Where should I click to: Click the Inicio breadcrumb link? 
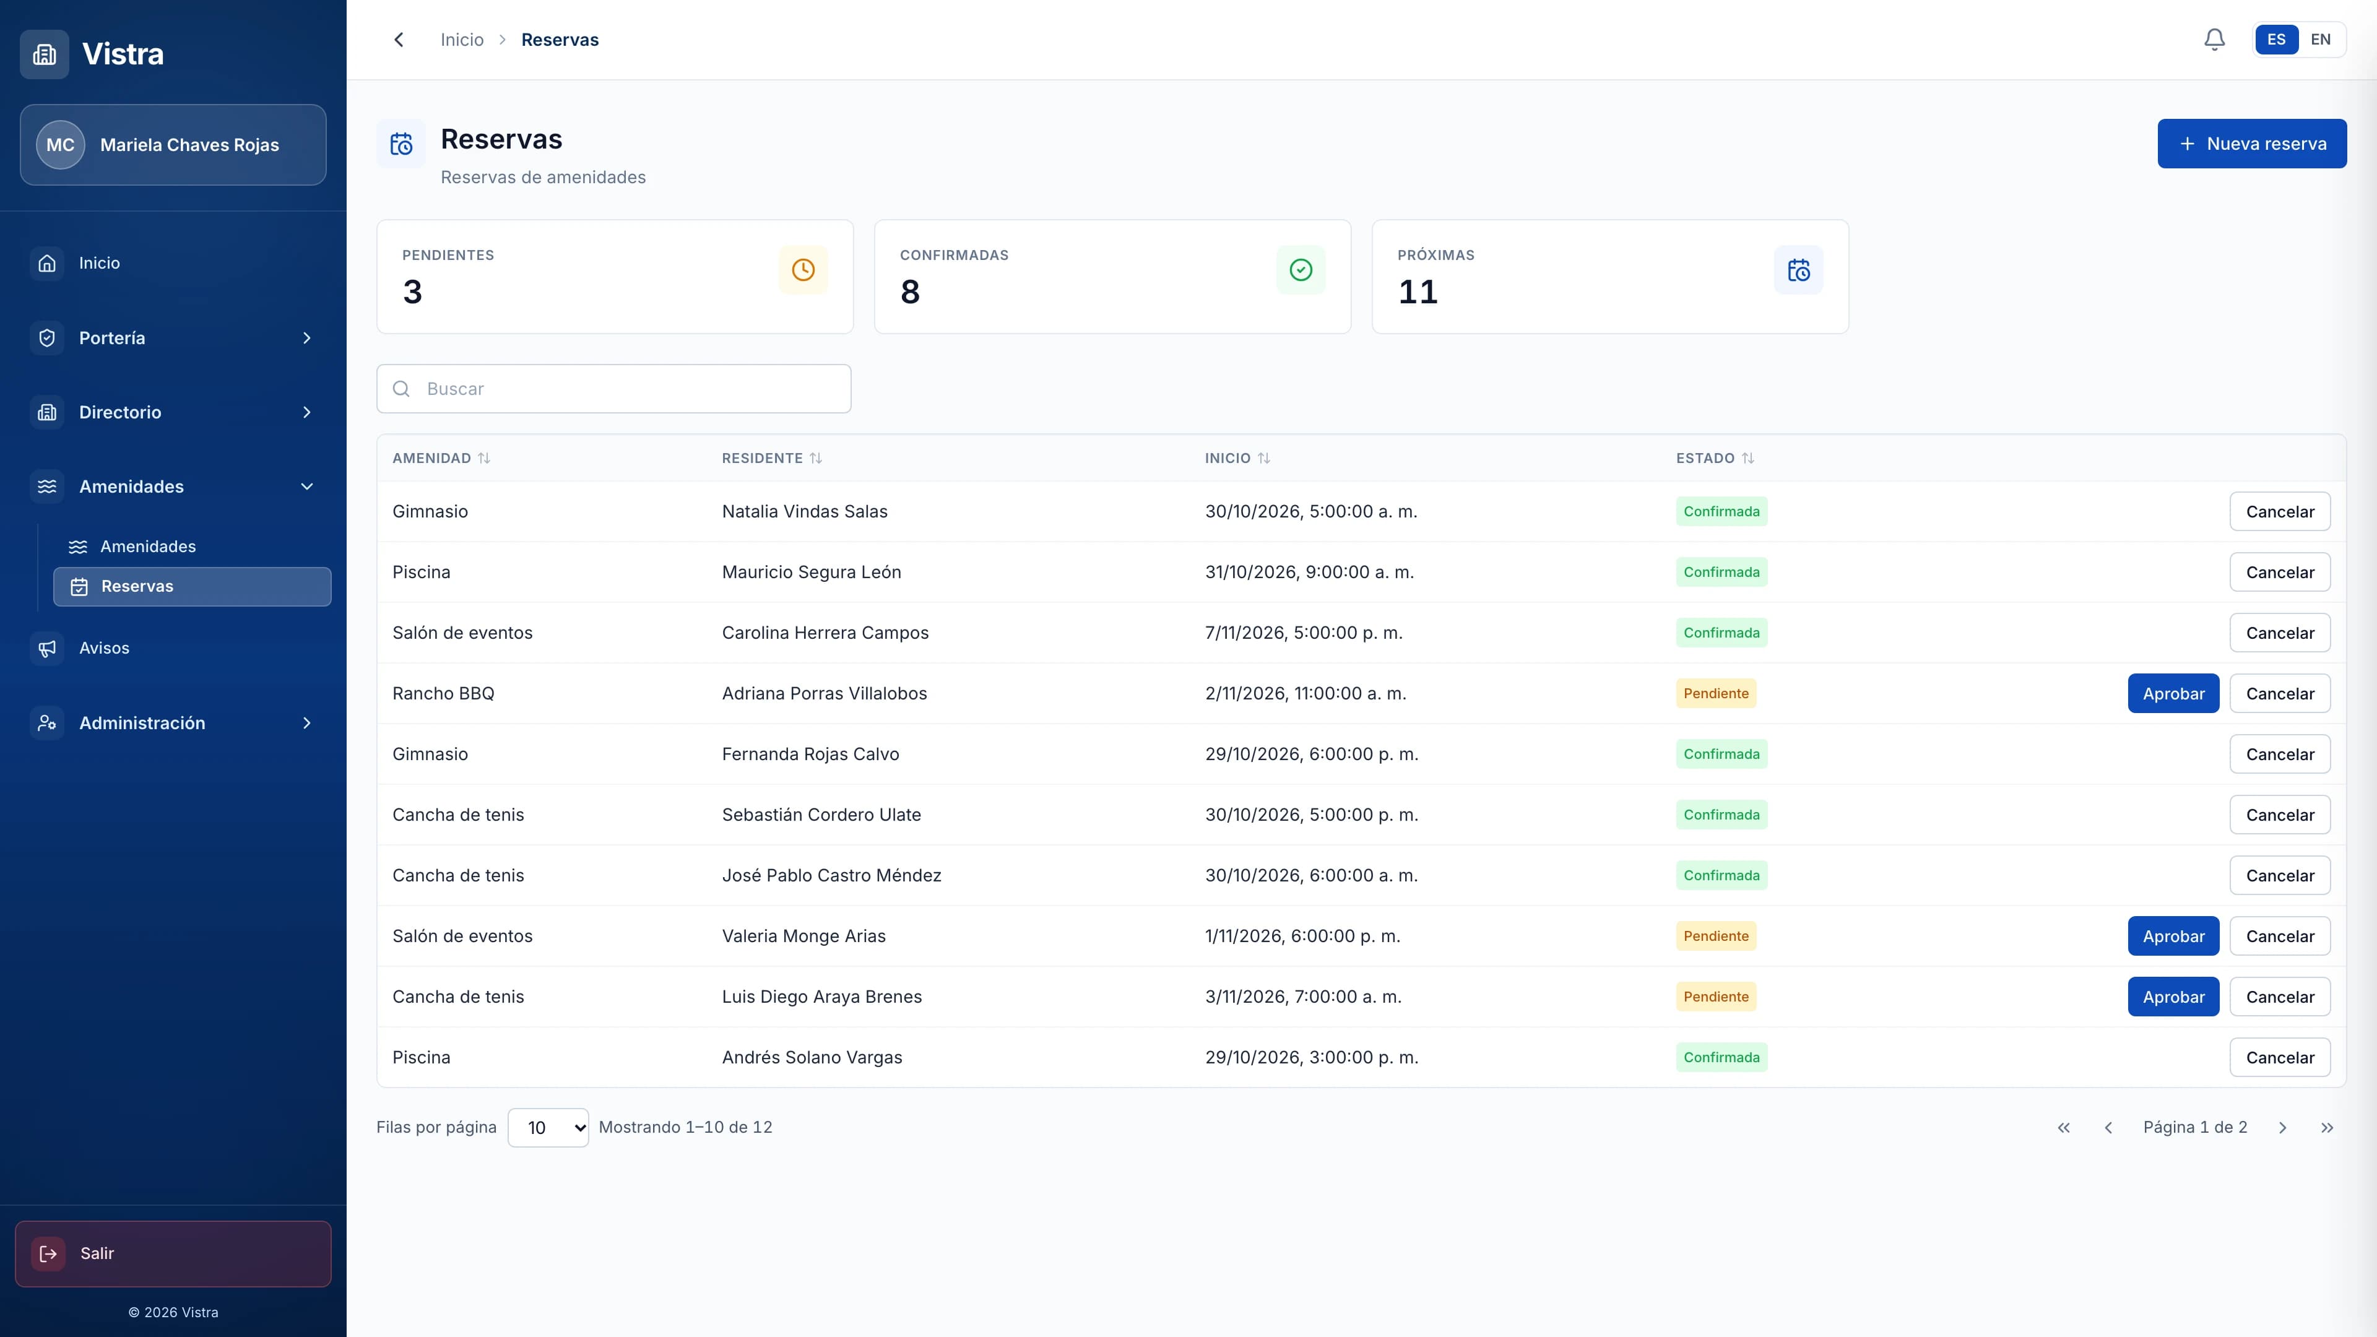click(461, 40)
